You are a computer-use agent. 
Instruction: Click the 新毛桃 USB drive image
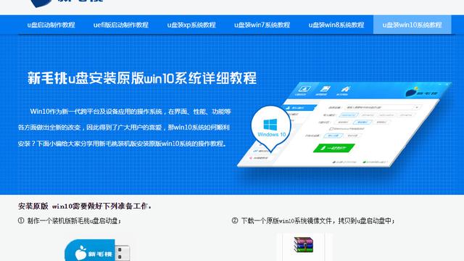tap(97, 250)
